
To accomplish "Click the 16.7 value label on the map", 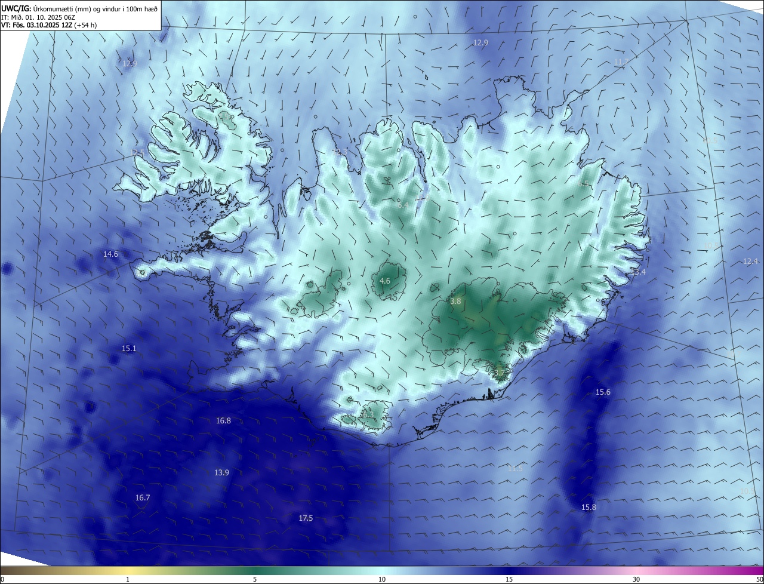I will point(143,498).
